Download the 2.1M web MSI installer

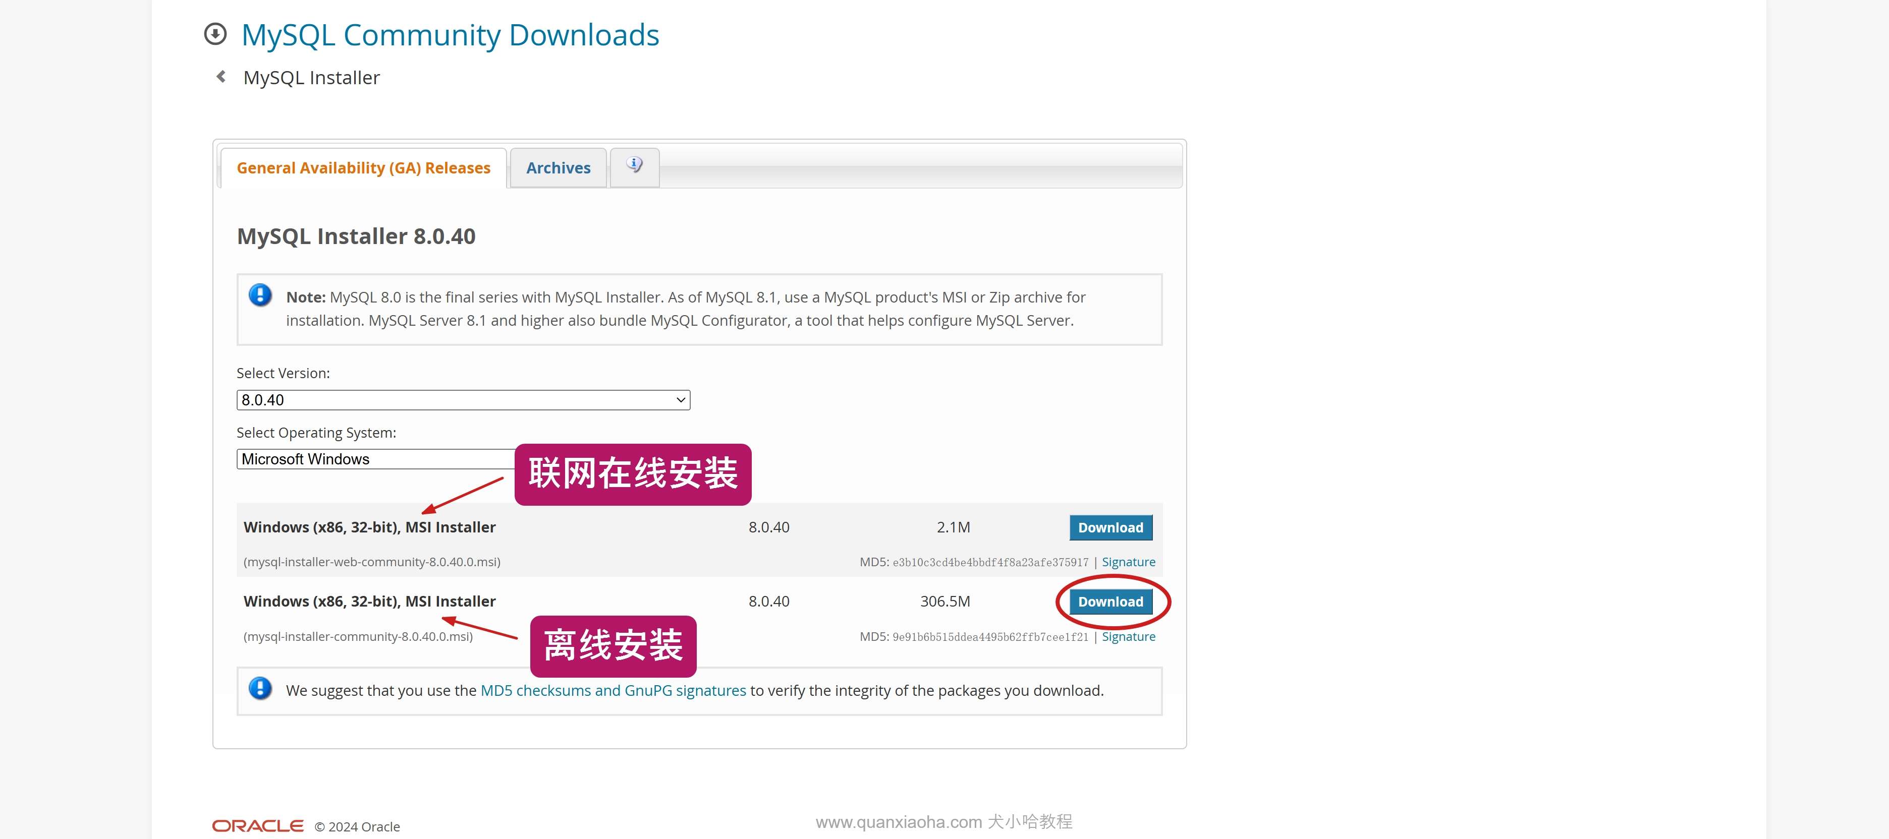[1110, 527]
